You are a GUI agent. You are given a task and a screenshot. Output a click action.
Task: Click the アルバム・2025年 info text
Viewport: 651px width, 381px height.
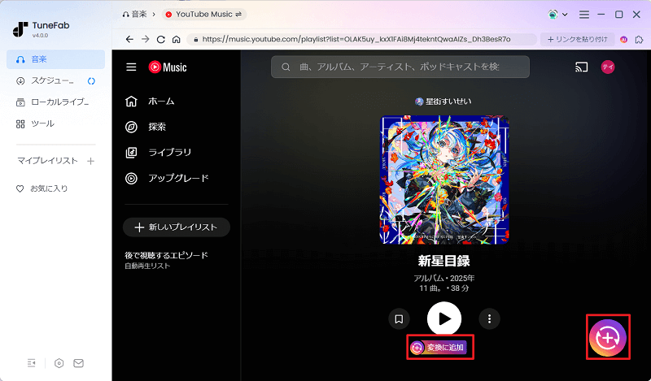tap(443, 278)
